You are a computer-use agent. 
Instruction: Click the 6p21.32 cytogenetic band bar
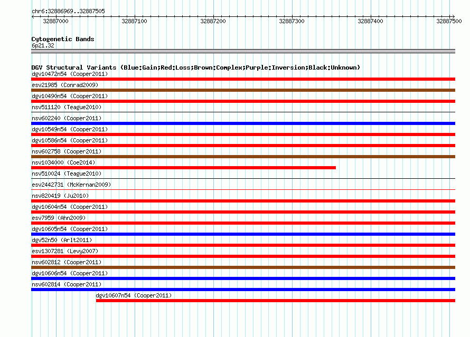click(243, 51)
